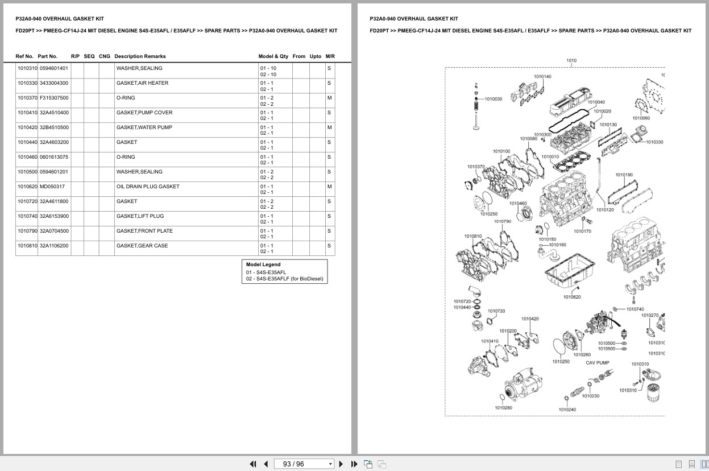Select part number 0601613075
709x471 pixels.
pyautogui.click(x=54, y=157)
